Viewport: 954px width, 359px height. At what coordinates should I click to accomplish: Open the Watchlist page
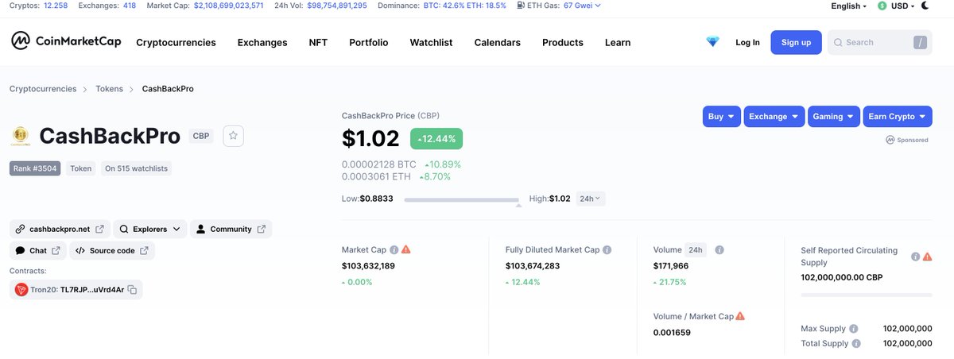431,42
